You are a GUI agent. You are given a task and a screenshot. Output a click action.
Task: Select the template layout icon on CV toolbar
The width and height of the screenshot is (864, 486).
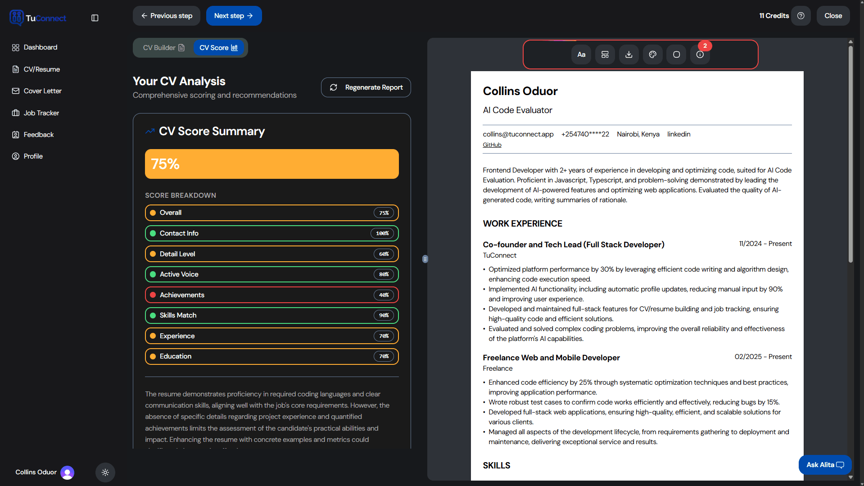click(605, 54)
